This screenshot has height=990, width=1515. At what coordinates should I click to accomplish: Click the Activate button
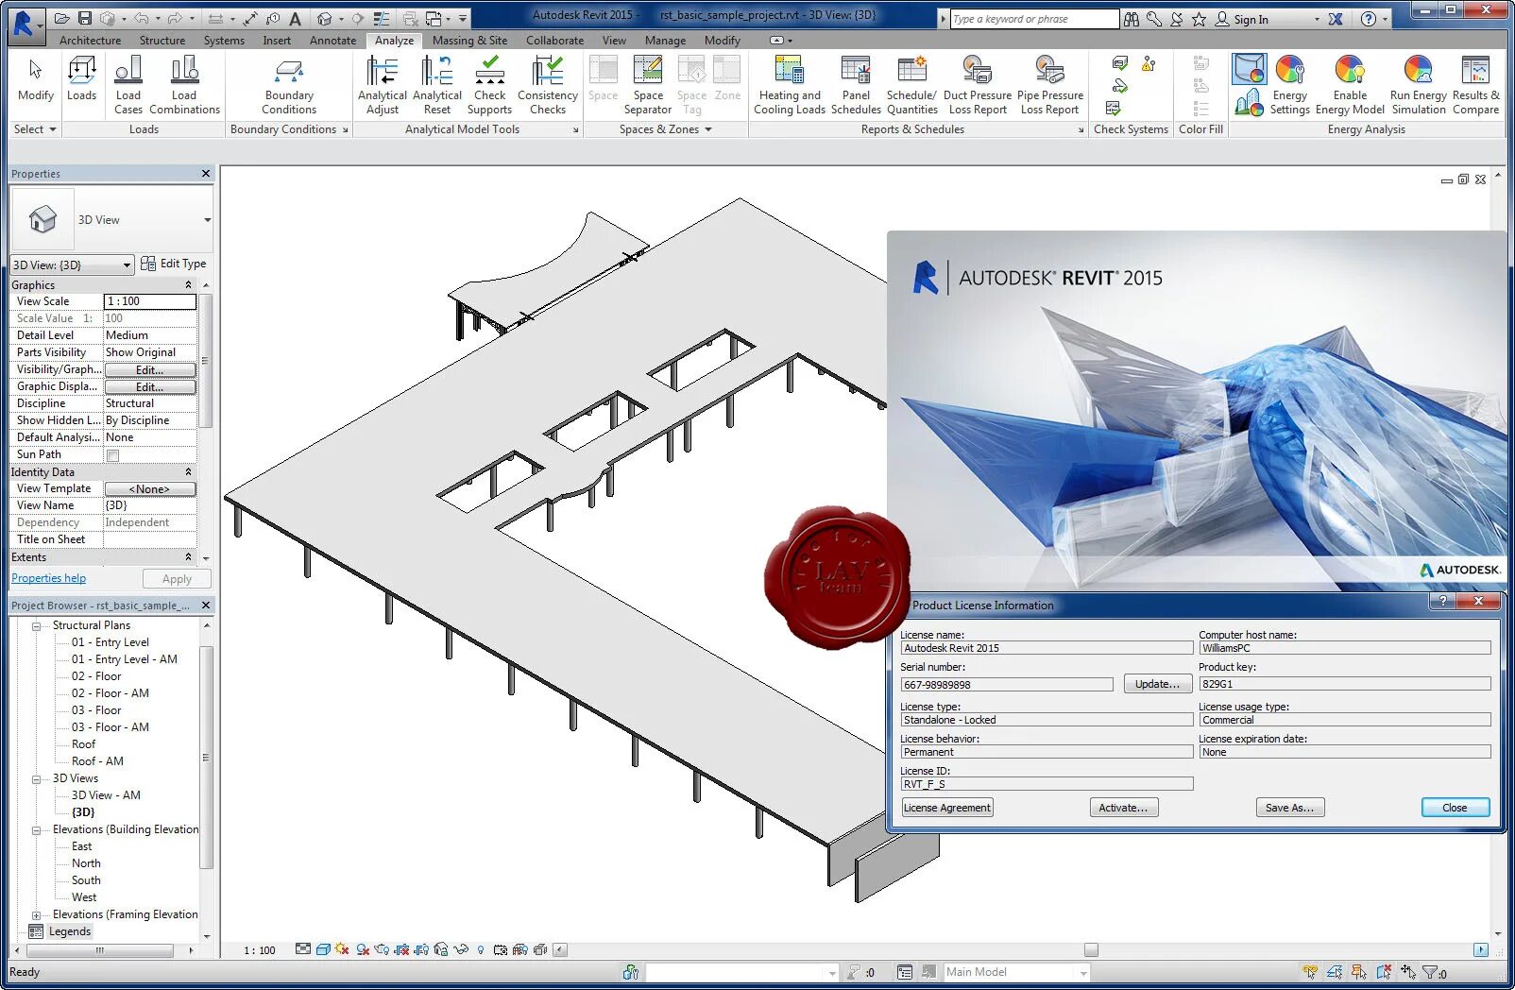[x=1124, y=808]
